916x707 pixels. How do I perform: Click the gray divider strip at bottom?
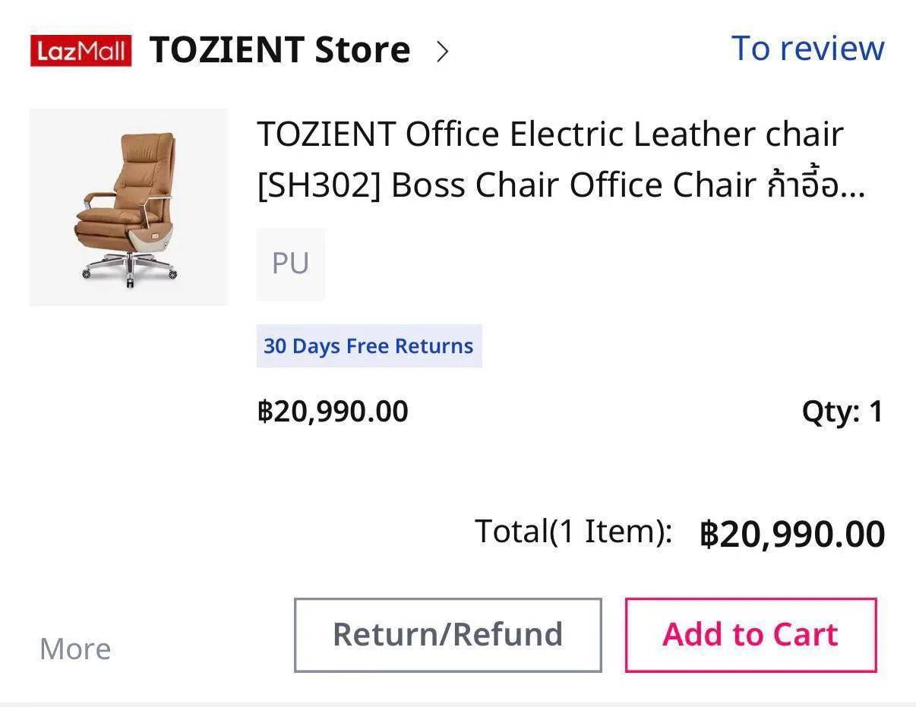(x=458, y=704)
